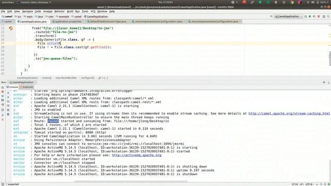Hide the Run tool window
Screen dimensions: 331x186
[x=329, y=83]
